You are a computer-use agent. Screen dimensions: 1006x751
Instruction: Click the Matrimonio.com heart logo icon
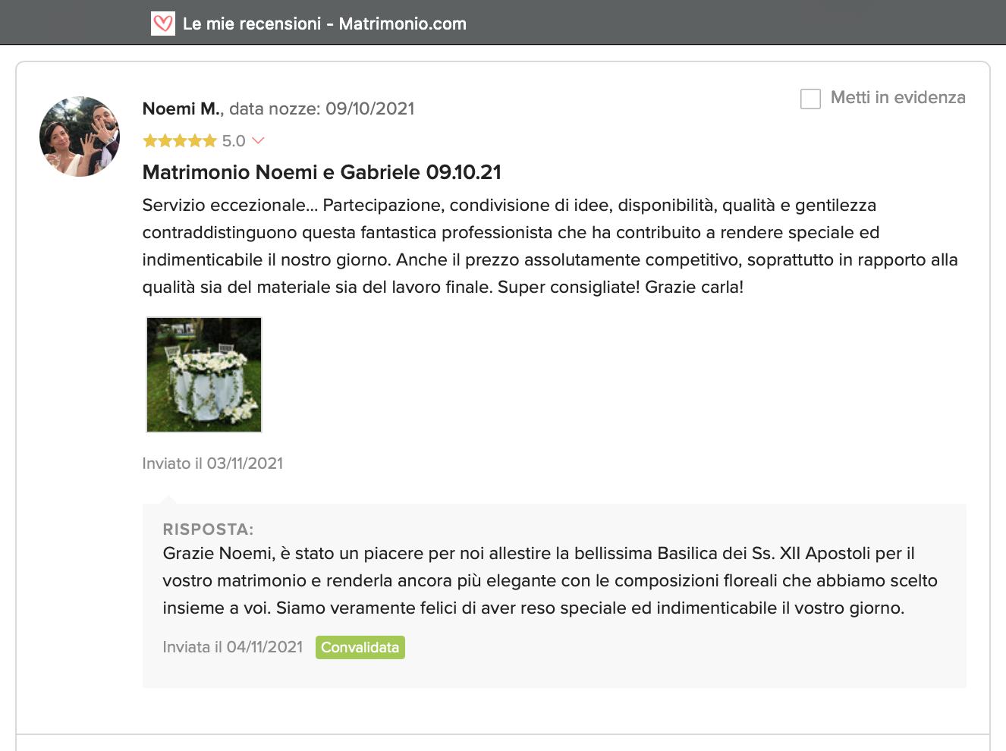(x=163, y=24)
